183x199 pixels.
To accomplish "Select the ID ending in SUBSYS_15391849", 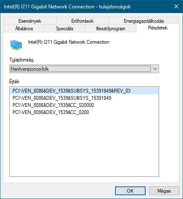I will (84, 98).
